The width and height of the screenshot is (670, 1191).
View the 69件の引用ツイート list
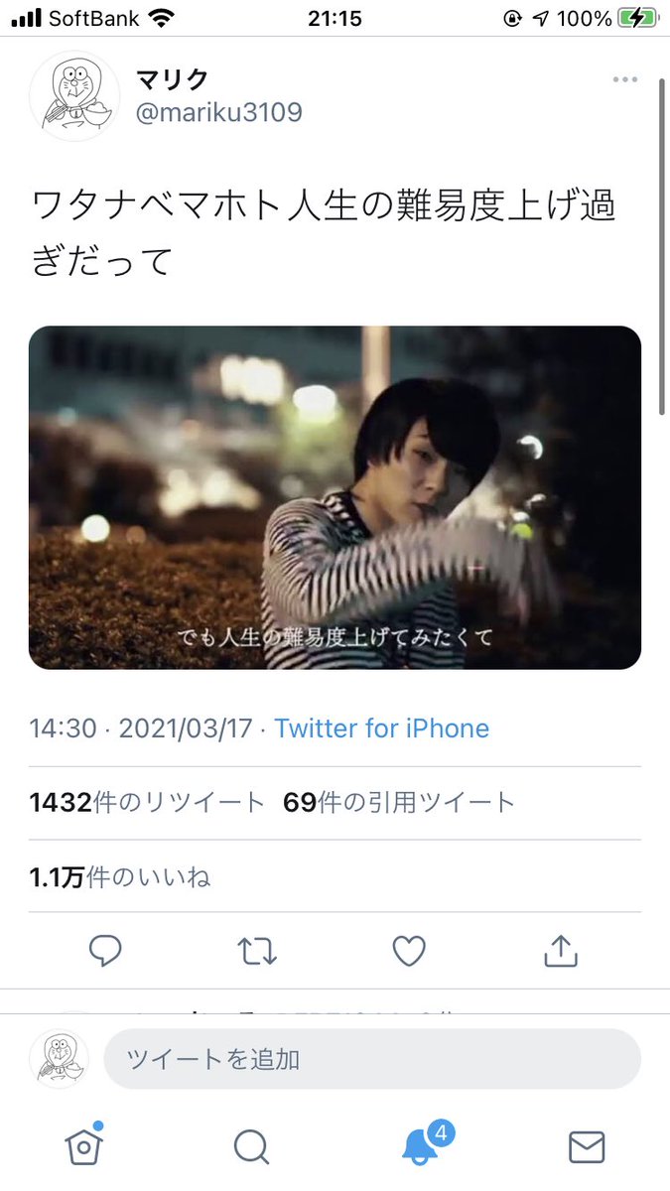click(x=399, y=802)
